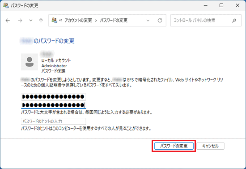Expand the › arrow after アカウントの変更
The height and width of the screenshot is (169, 246).
96,21
